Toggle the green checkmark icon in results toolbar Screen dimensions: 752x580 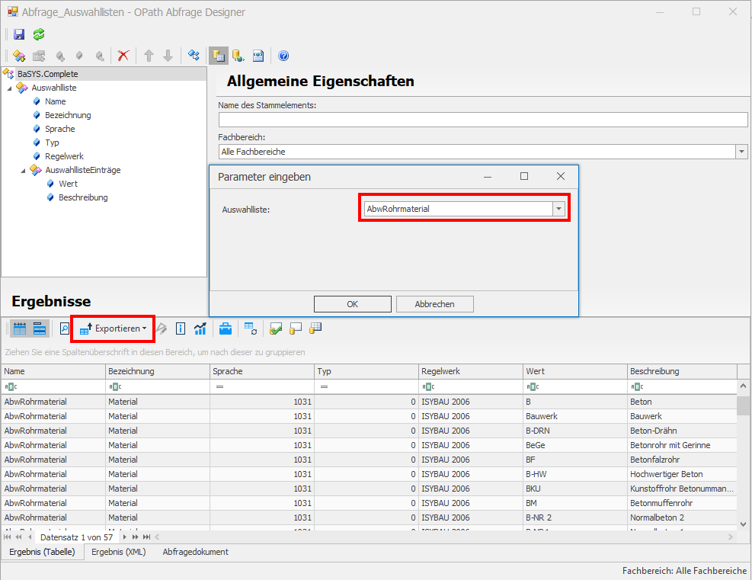(x=276, y=328)
